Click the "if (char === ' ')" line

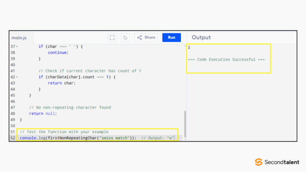[60, 47]
